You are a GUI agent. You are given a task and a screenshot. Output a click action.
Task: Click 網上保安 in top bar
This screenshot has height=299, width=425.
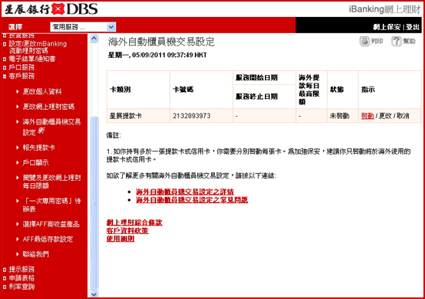coord(386,27)
